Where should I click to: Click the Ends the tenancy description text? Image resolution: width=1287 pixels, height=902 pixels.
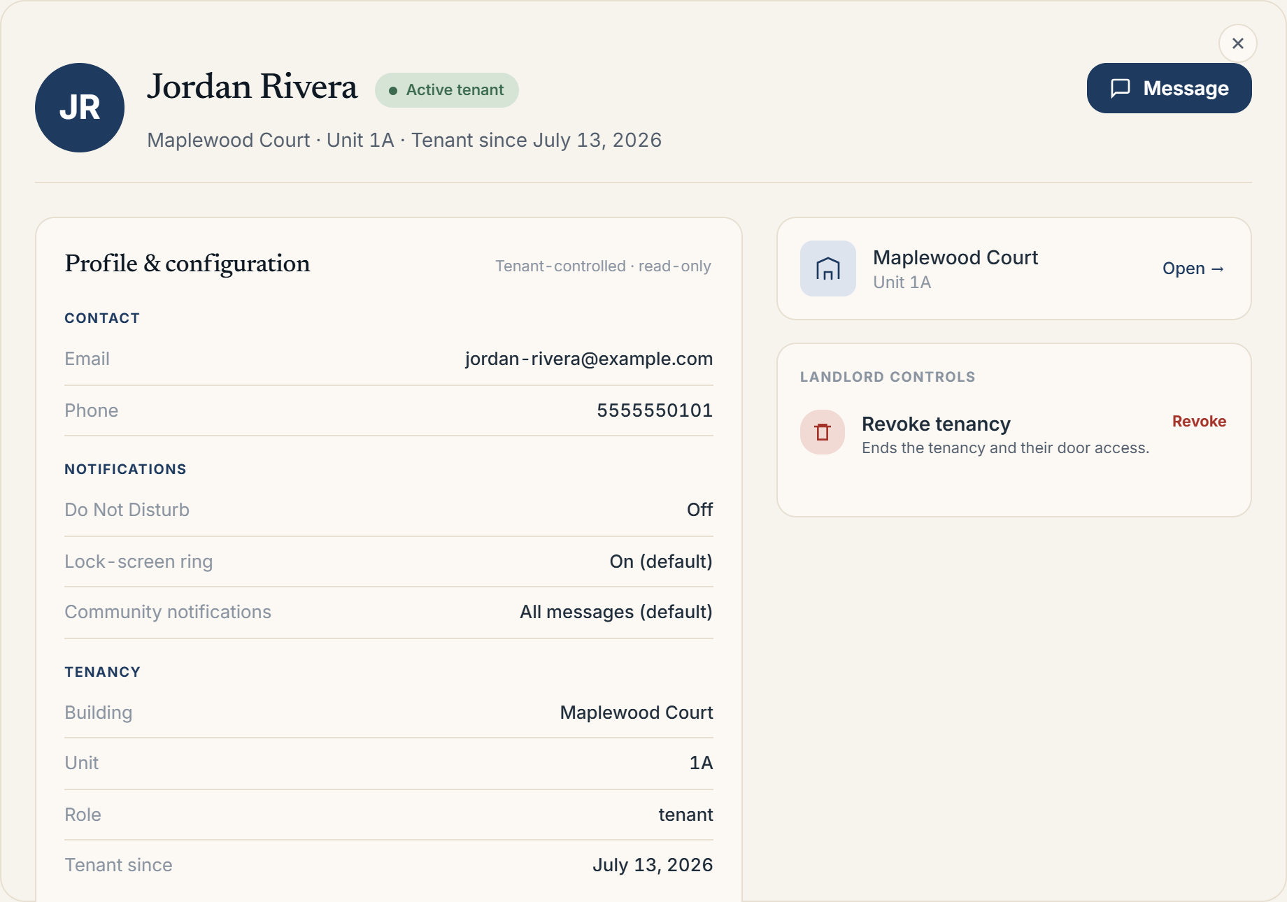(1006, 448)
